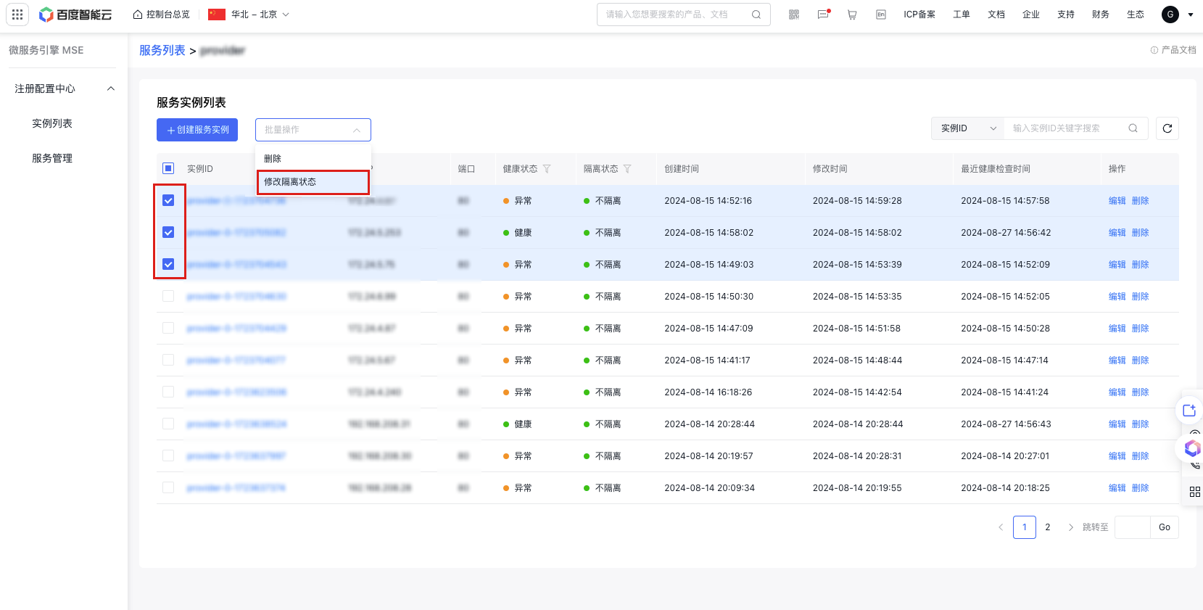Click current page 1 in pagination
Viewport: 1203px width, 610px height.
point(1025,527)
